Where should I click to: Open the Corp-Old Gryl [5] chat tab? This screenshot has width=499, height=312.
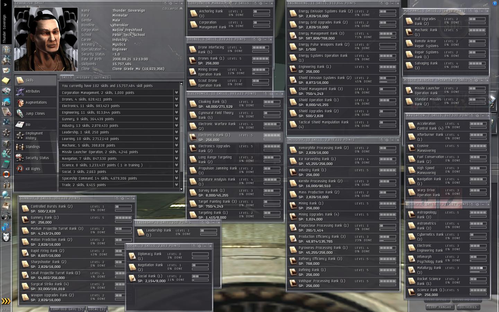click(67, 309)
